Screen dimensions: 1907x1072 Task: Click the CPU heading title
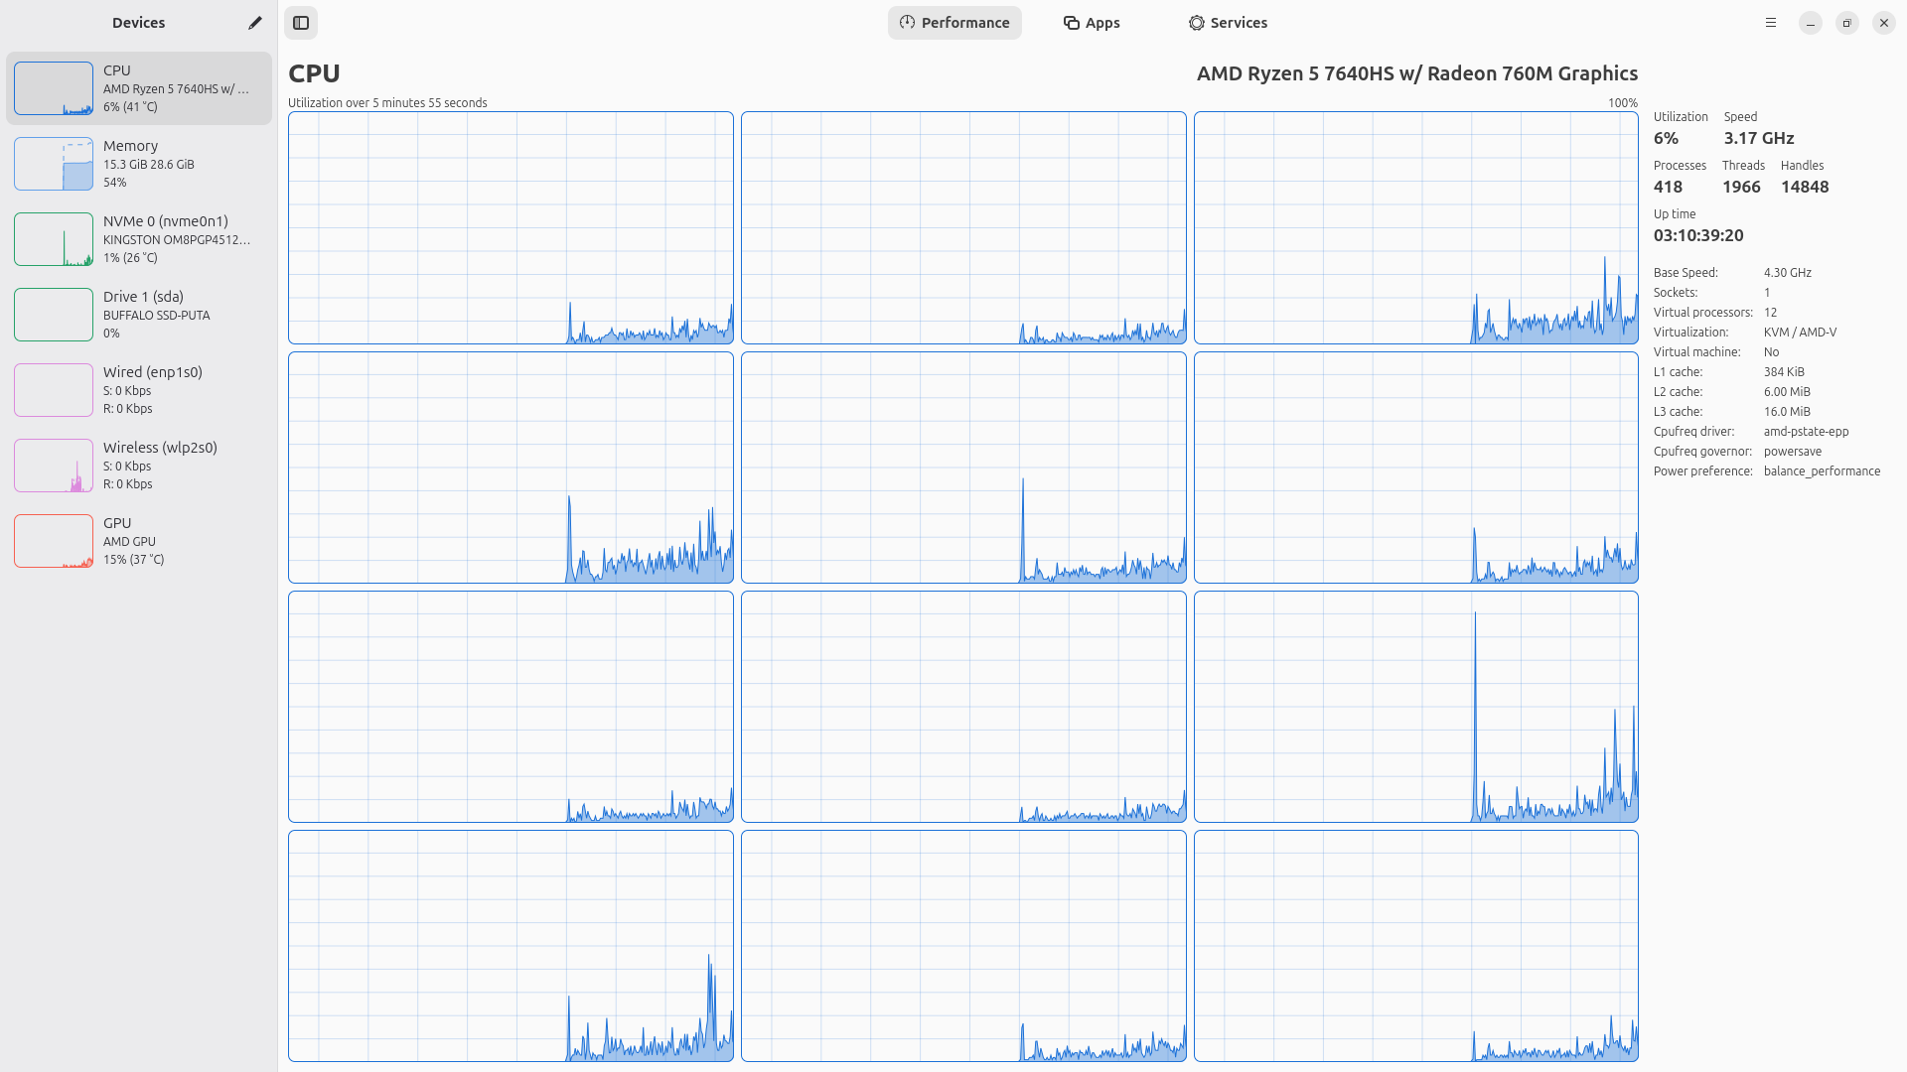coord(314,73)
